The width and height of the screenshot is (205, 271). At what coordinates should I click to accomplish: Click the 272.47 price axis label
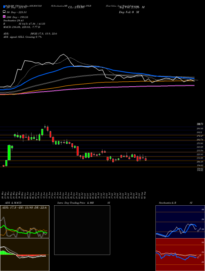tap(200, 136)
